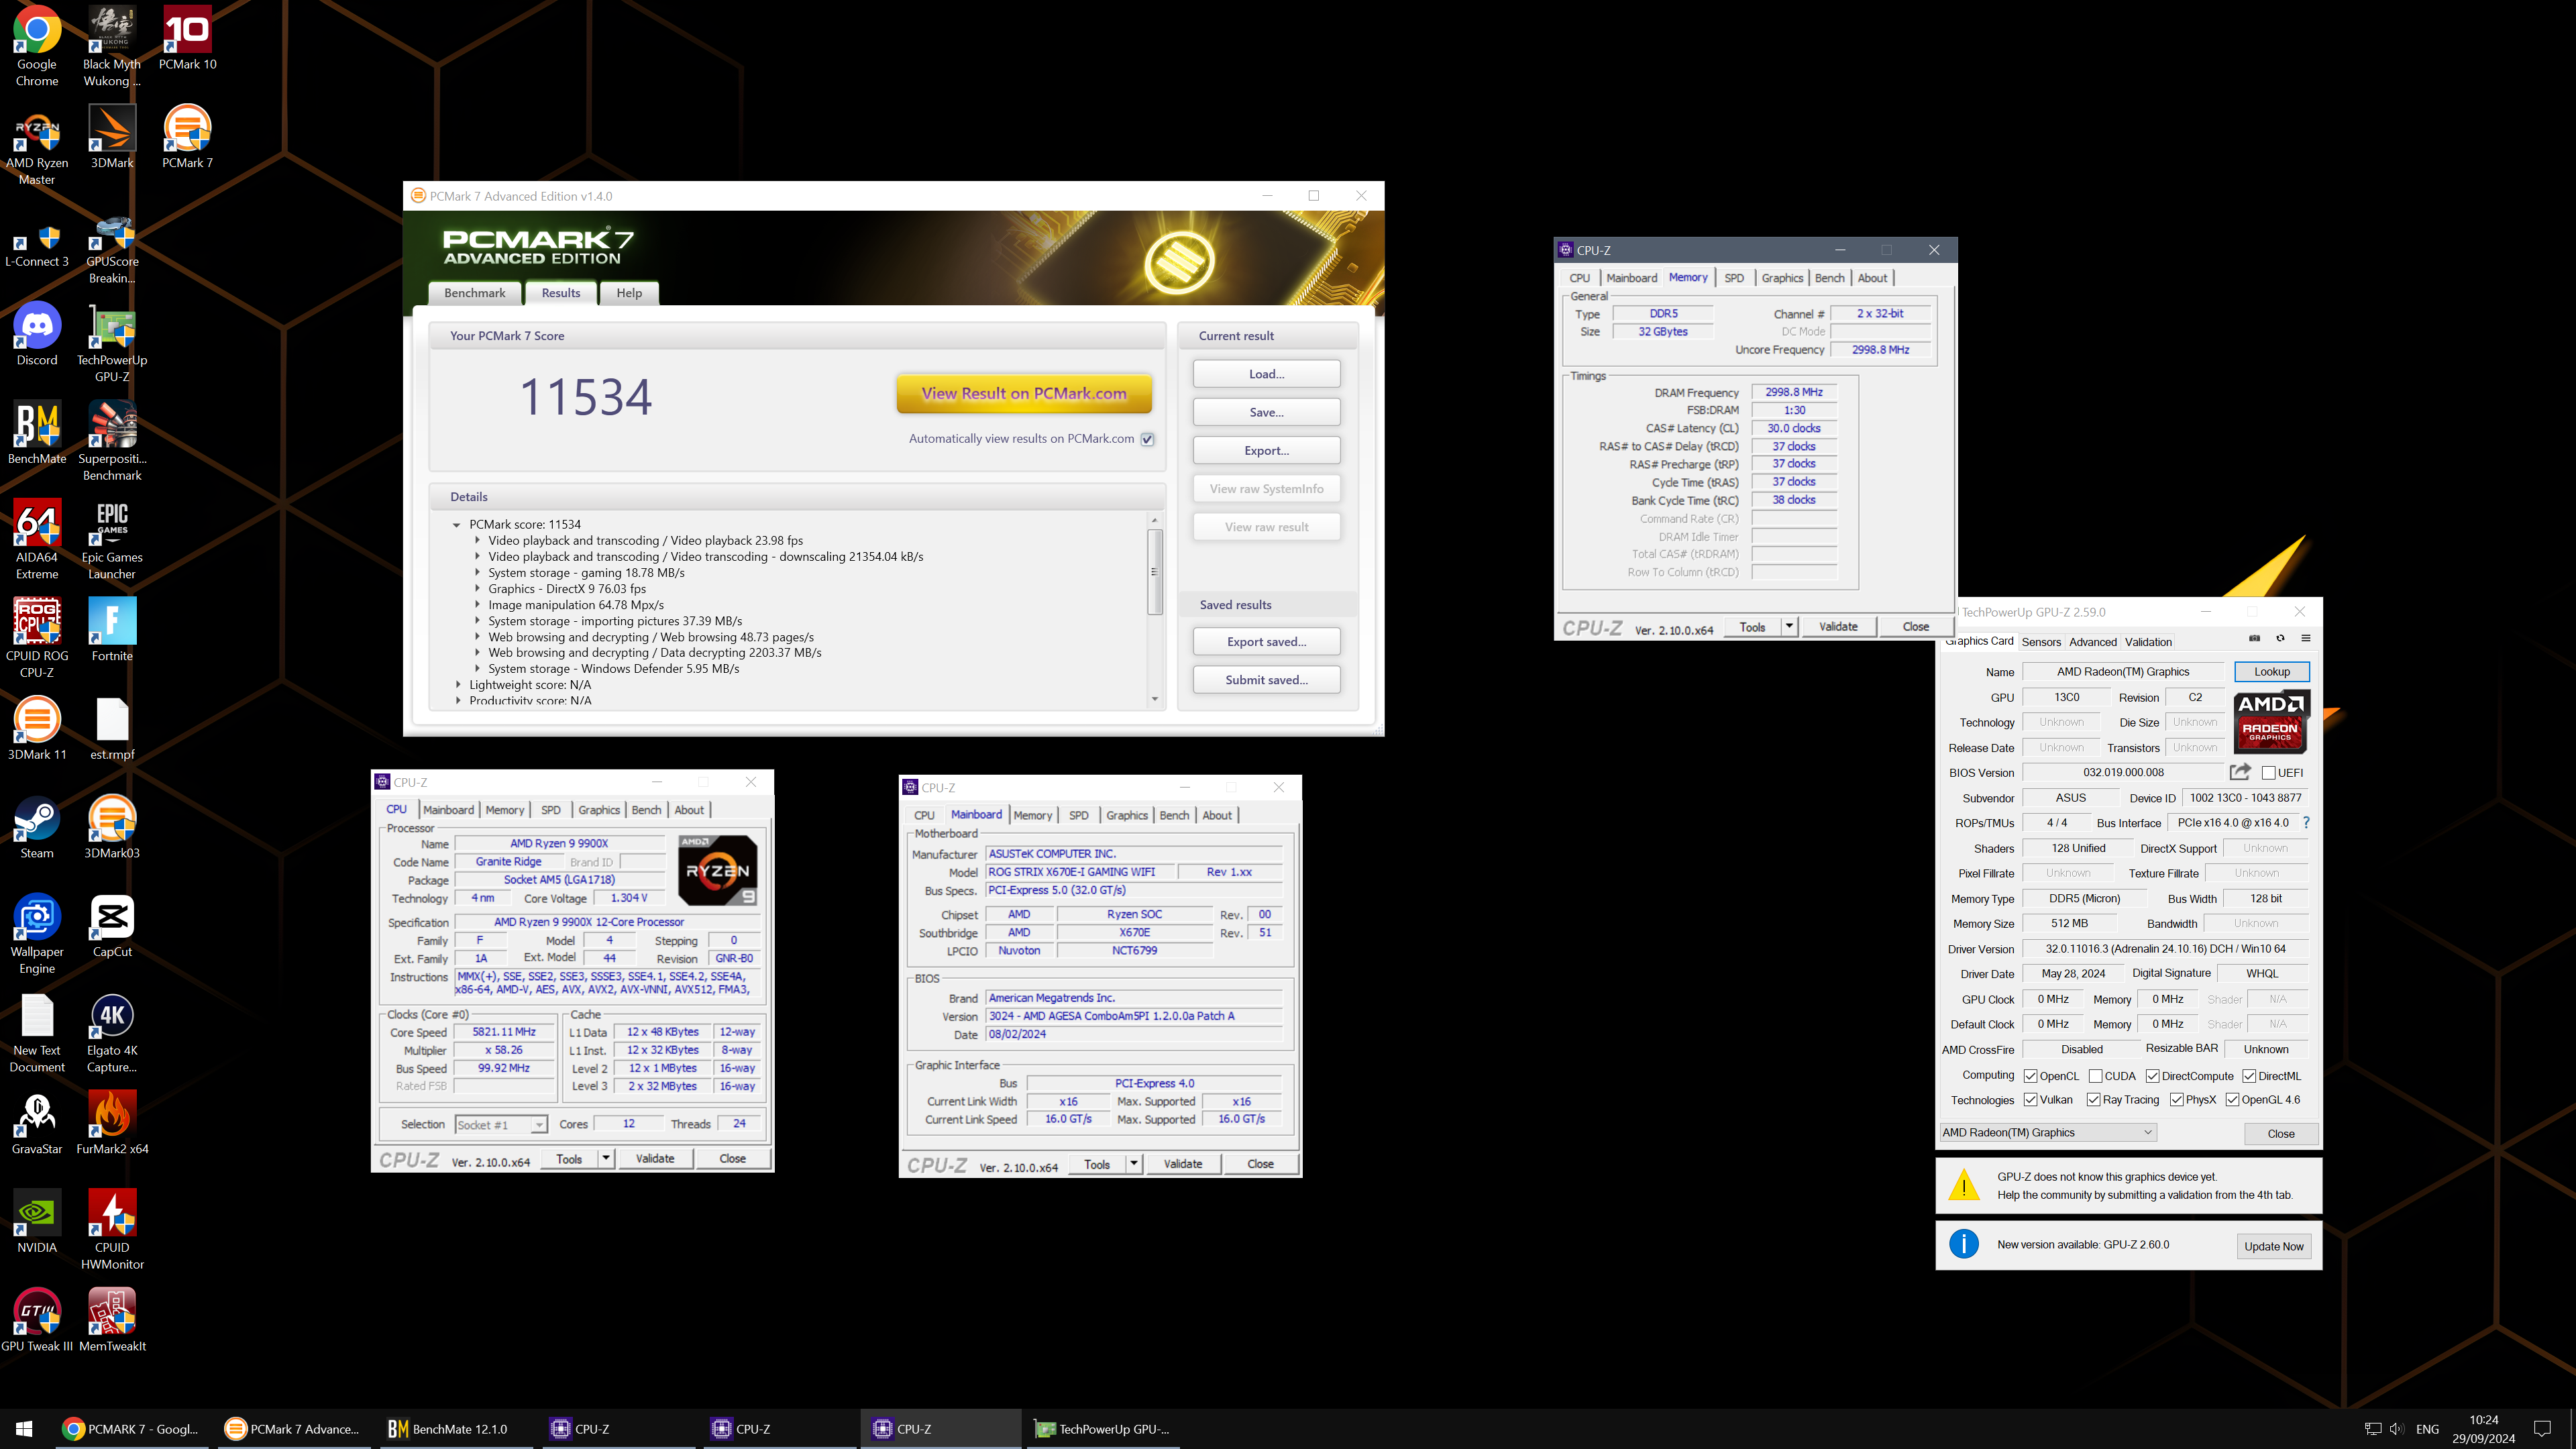Toggle Ray Tracing checkbox in GPU-Z

pyautogui.click(x=2093, y=1100)
